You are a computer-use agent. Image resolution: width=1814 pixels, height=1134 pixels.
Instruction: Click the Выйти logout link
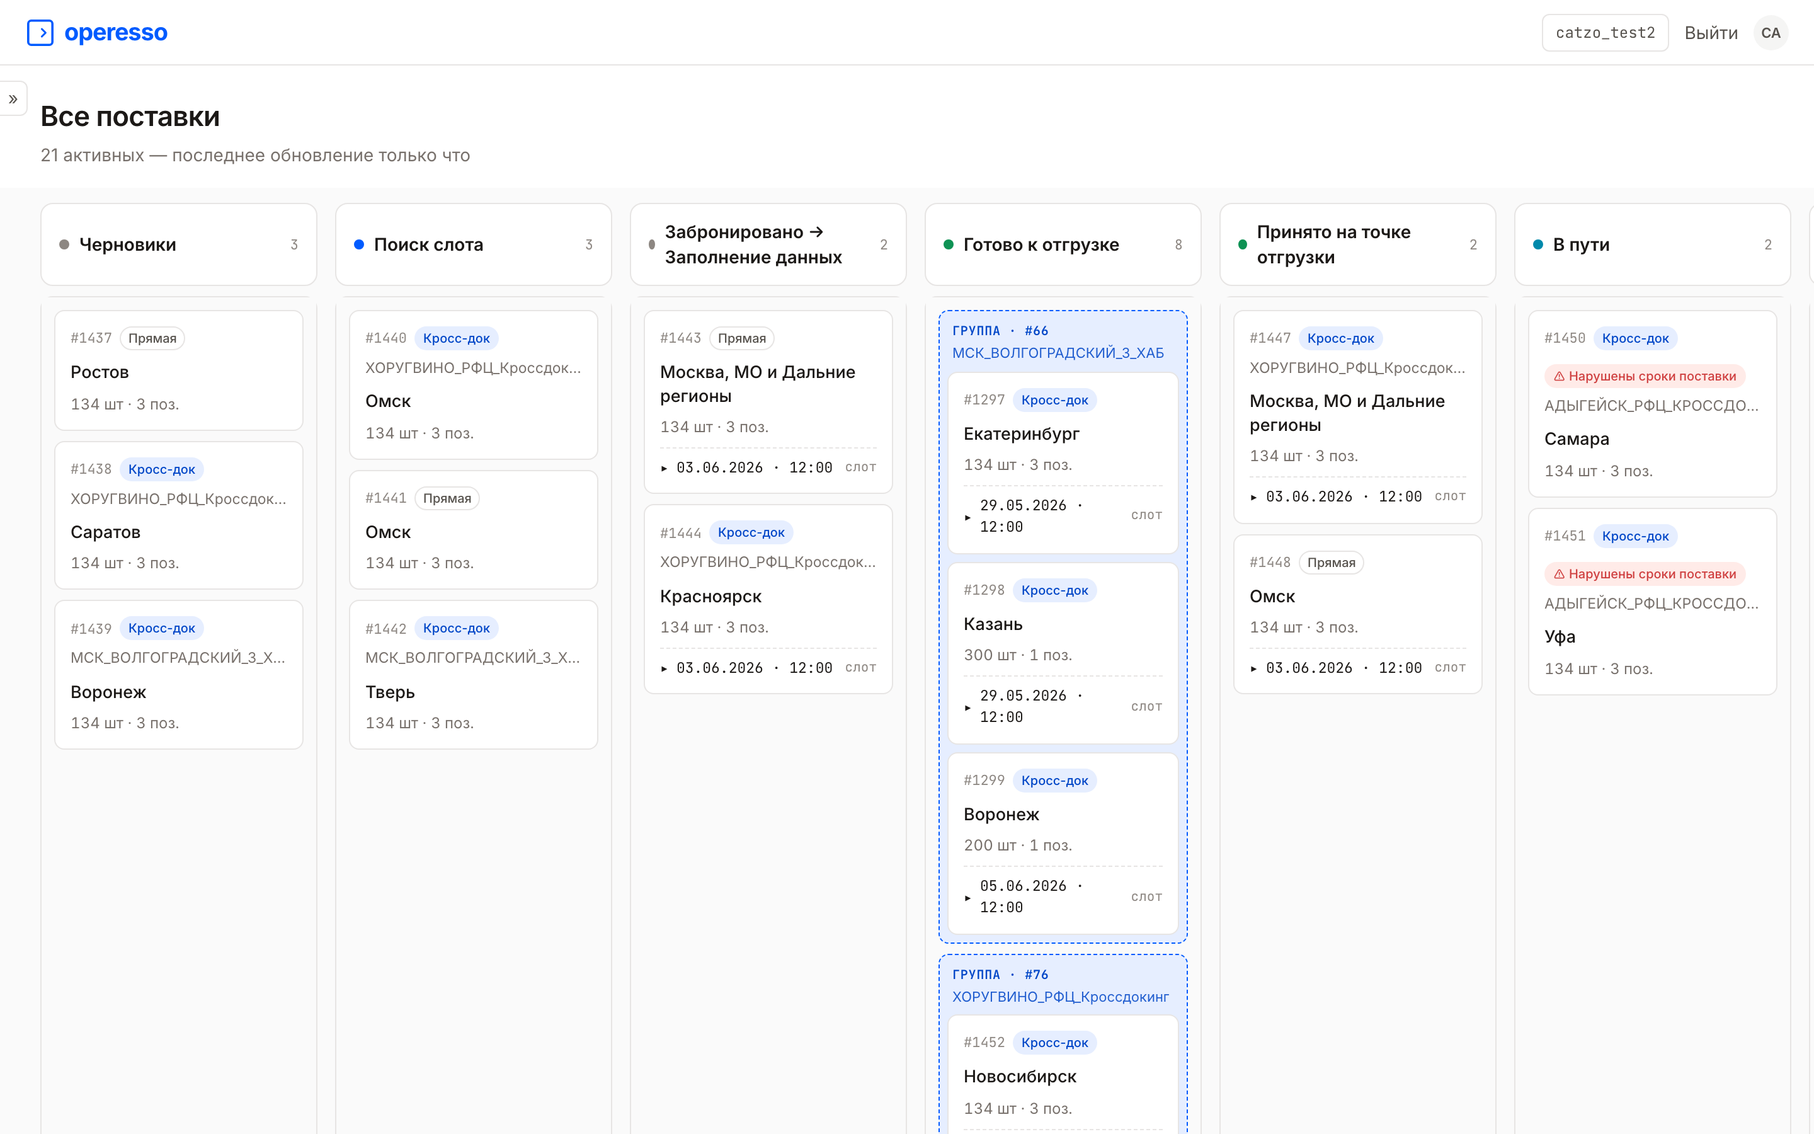tap(1711, 33)
